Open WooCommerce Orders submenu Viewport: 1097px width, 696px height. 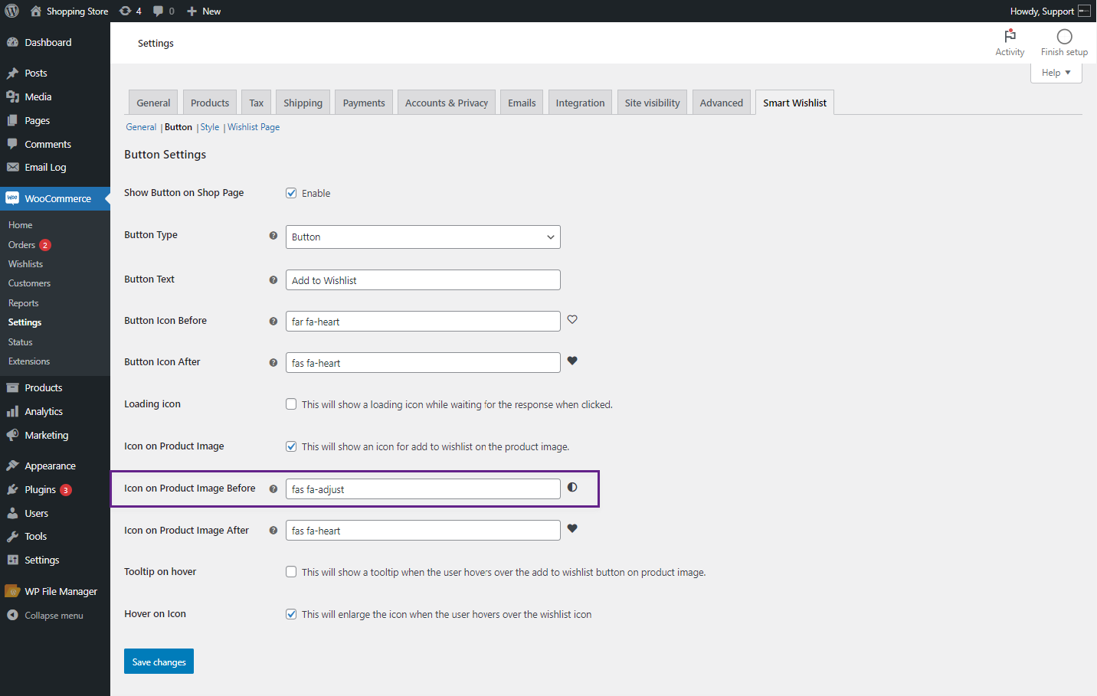[28, 245]
